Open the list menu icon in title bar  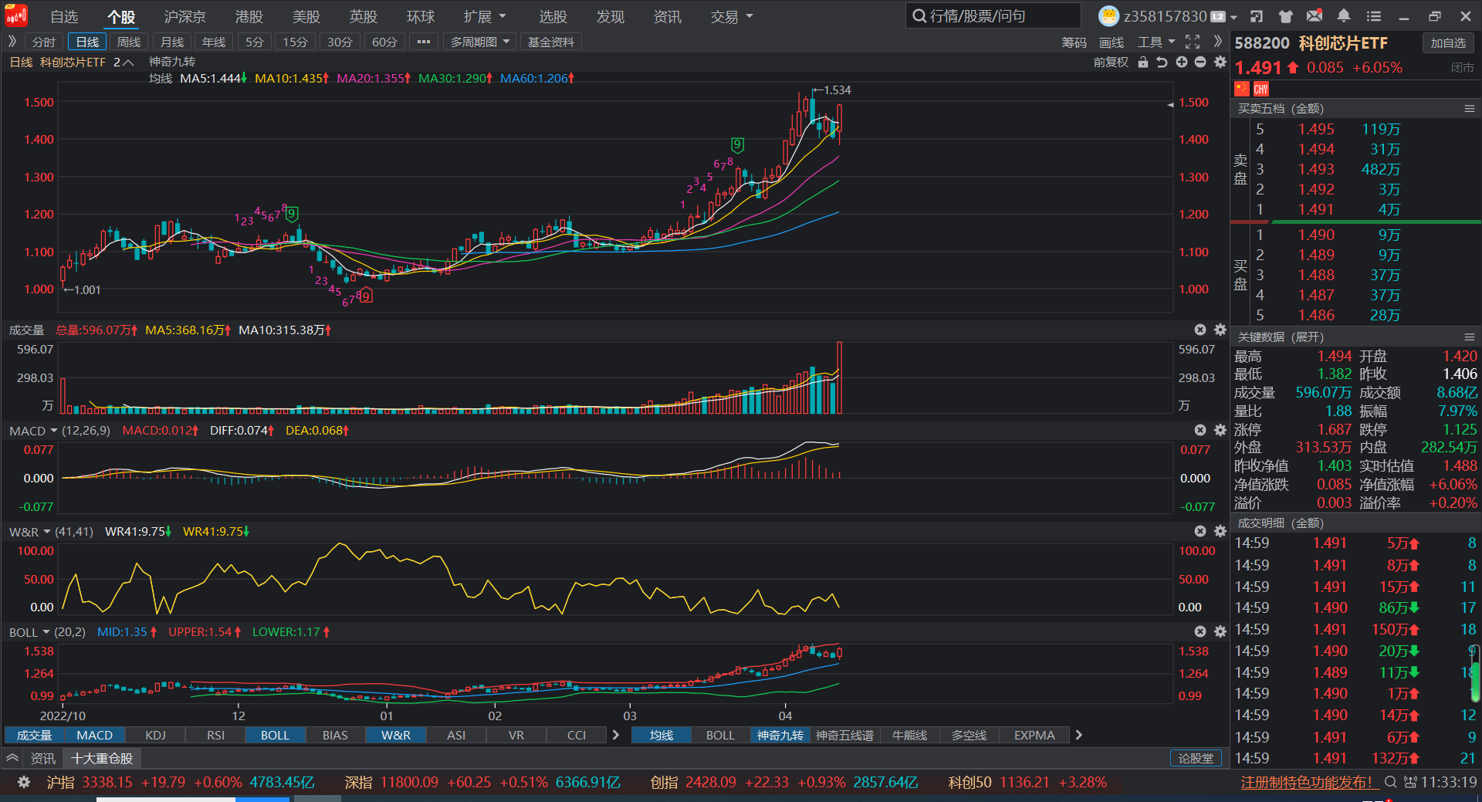(1374, 16)
